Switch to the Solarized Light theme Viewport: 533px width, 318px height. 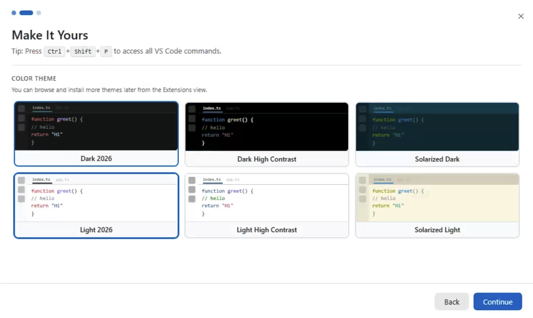coord(437,205)
